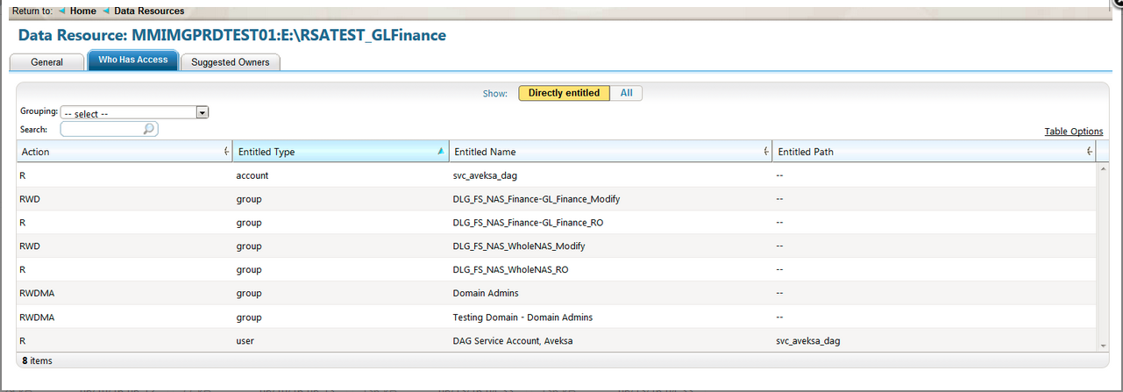Click the table scrollbar down arrow
Screen dimensions: 1123x392
1103,346
